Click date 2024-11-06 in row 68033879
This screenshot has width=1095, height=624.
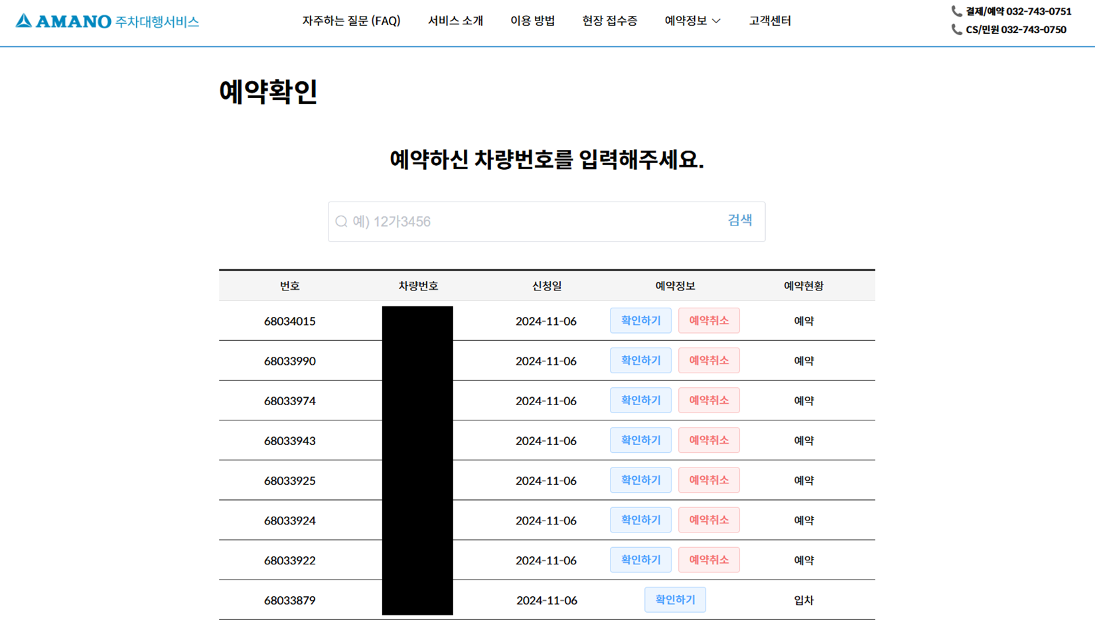[x=546, y=600]
